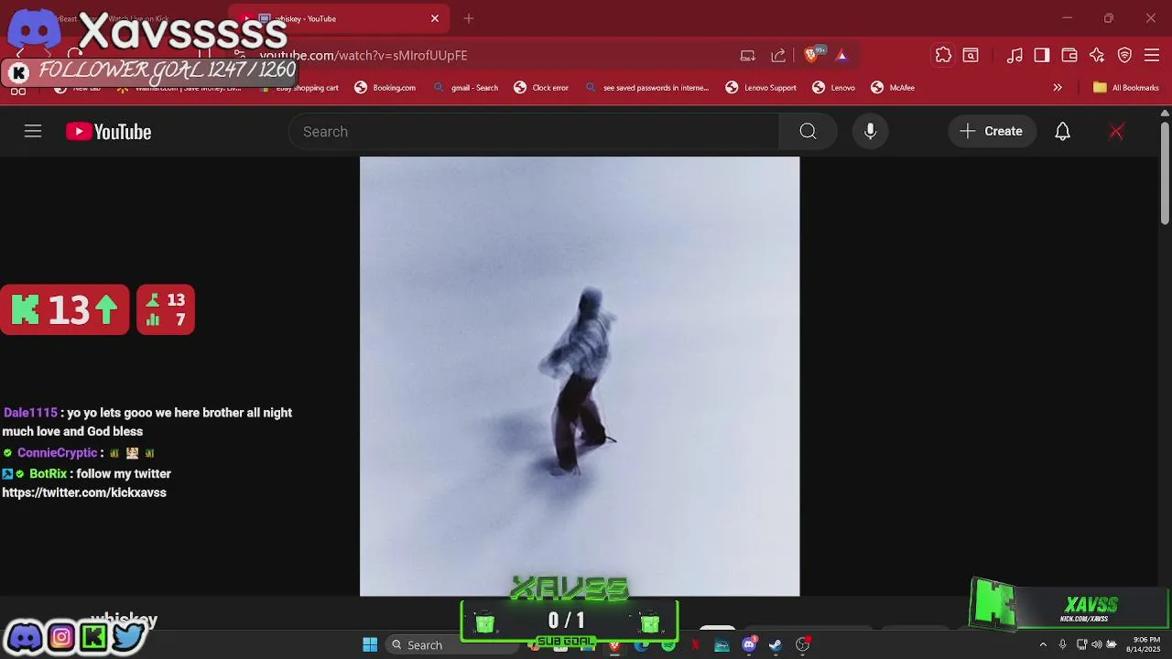The image size is (1172, 659).
Task: Click the share page arrow icon
Action: pos(778,56)
